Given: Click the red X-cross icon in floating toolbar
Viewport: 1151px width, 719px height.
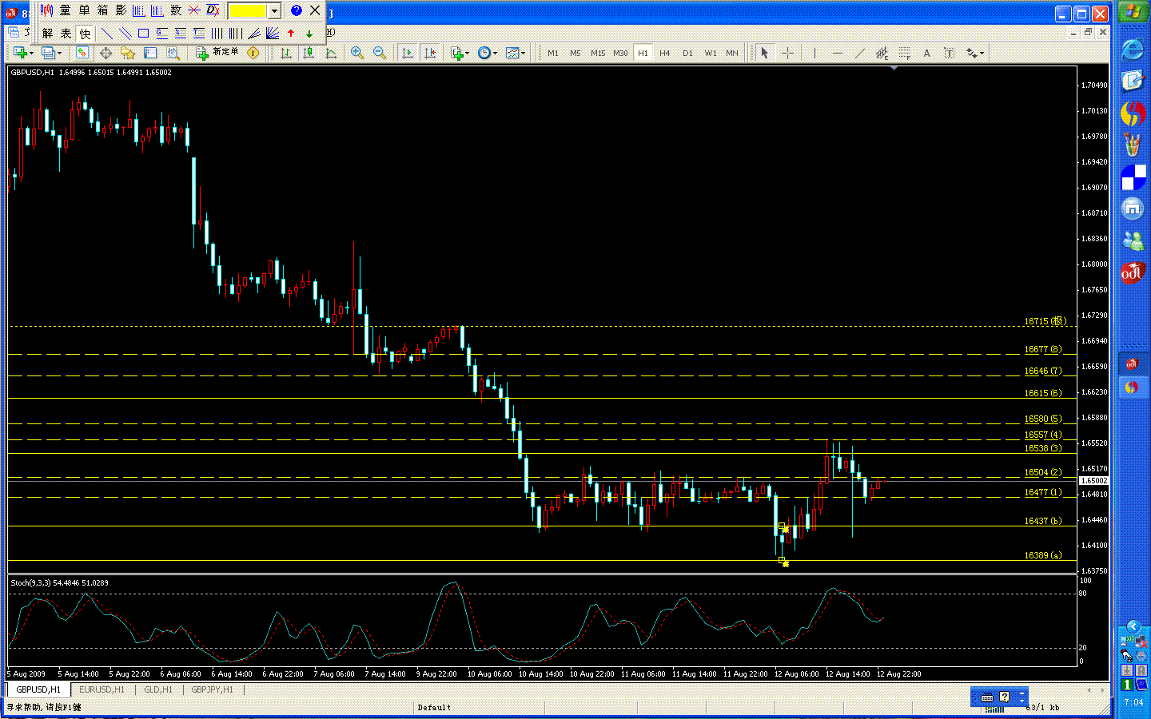Looking at the screenshot, I should pyautogui.click(x=193, y=10).
